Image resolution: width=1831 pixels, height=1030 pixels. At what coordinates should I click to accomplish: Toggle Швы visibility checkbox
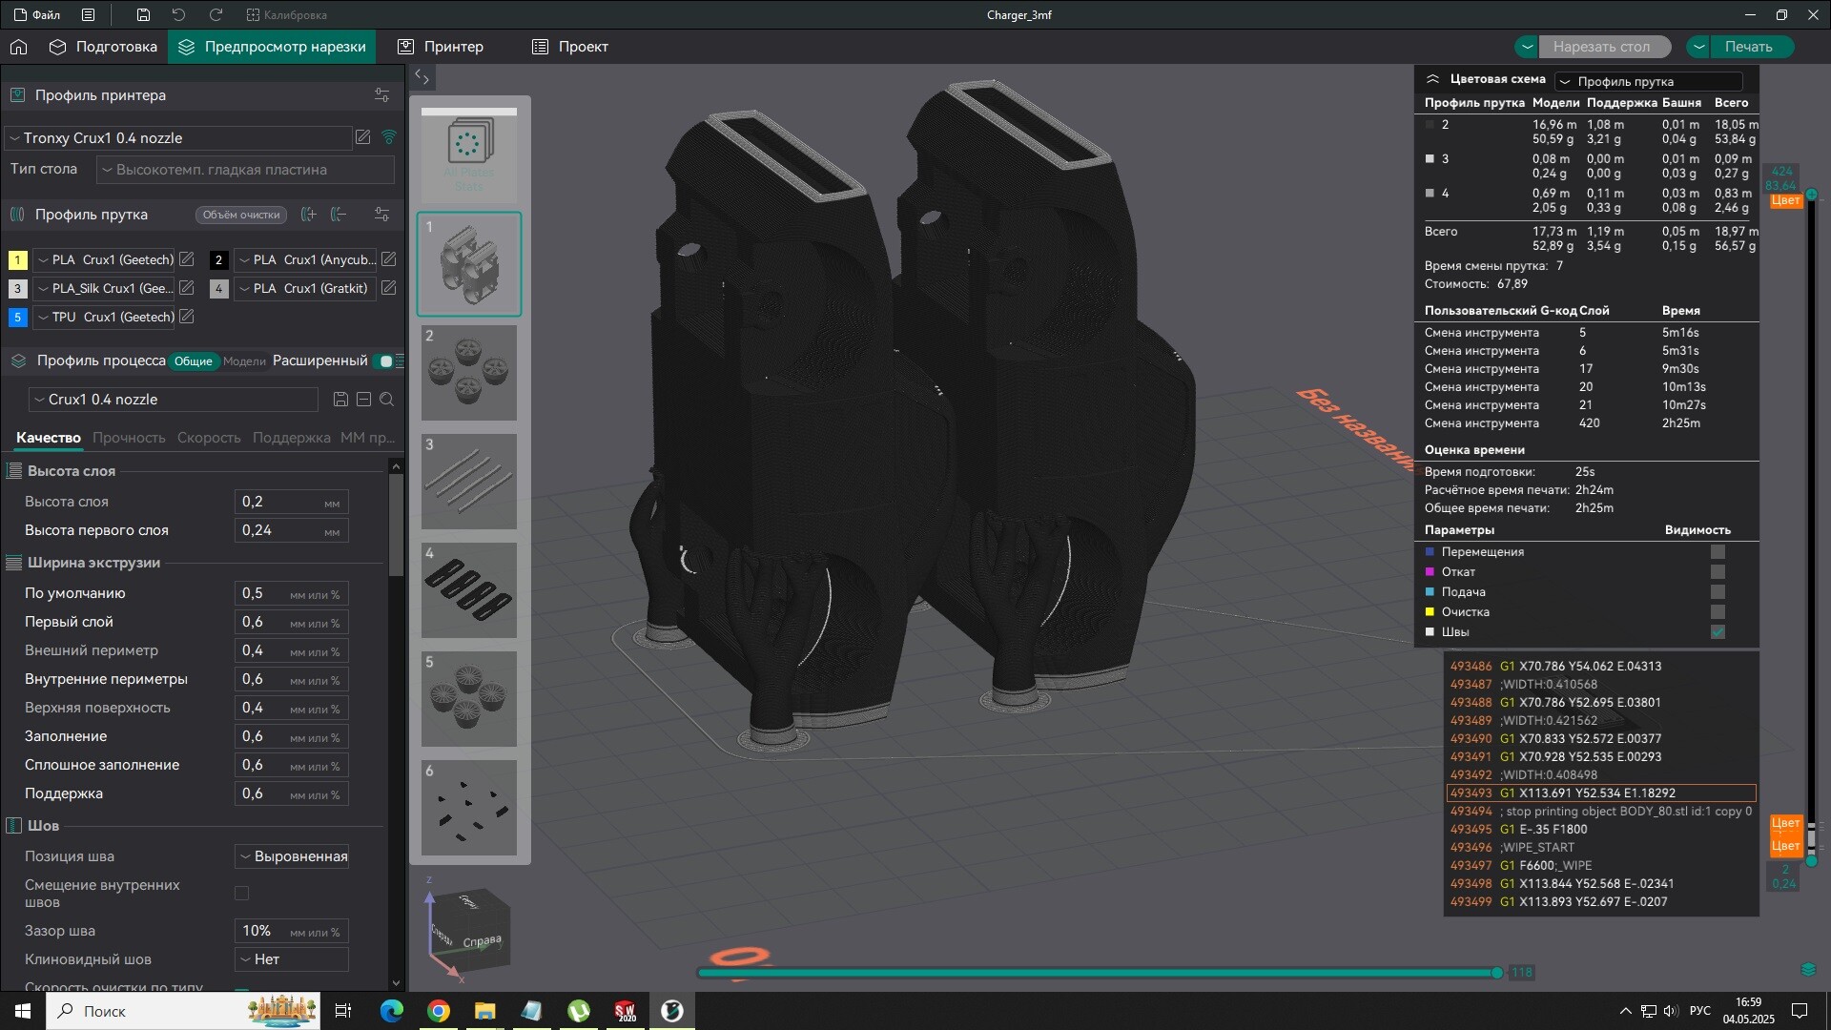[x=1718, y=632]
